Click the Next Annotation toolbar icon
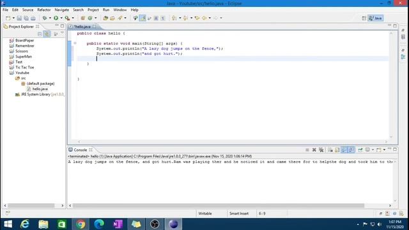Viewport: 409px width, 230px height. [174, 18]
